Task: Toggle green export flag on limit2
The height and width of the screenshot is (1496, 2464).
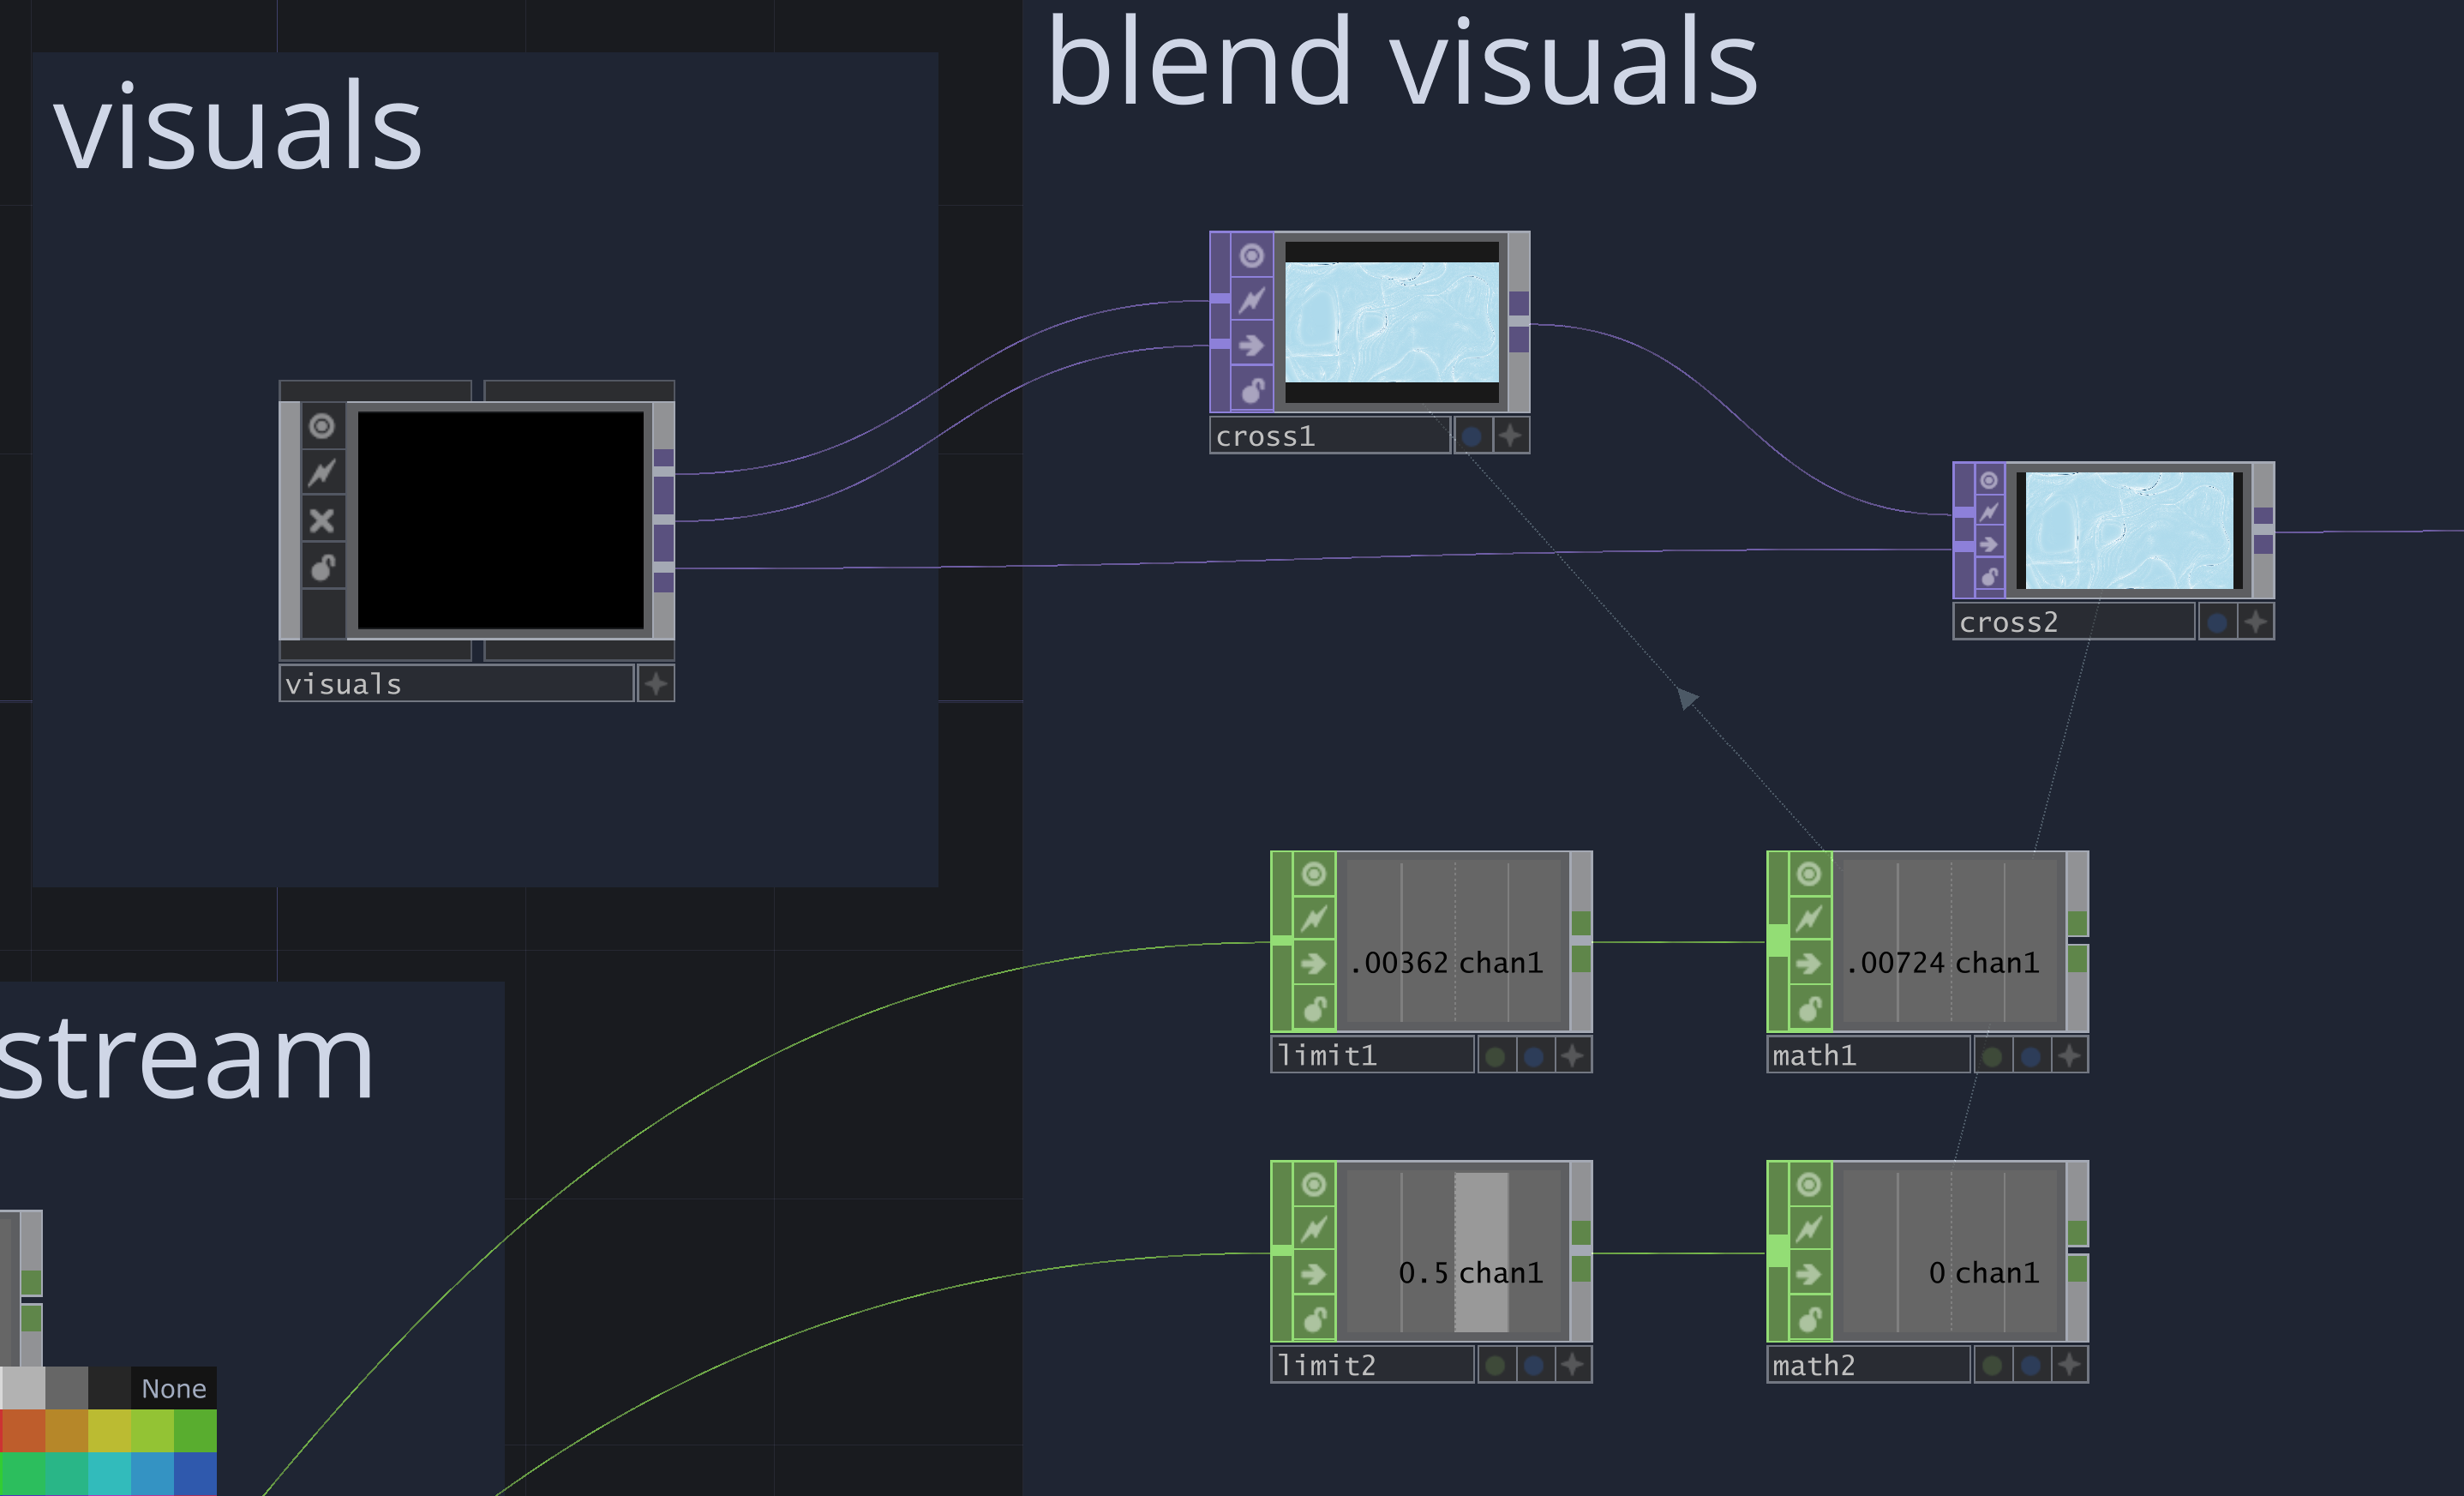Action: point(1495,1365)
